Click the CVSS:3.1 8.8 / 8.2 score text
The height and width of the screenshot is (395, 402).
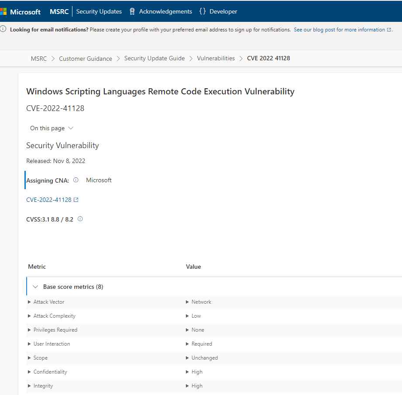tap(50, 219)
